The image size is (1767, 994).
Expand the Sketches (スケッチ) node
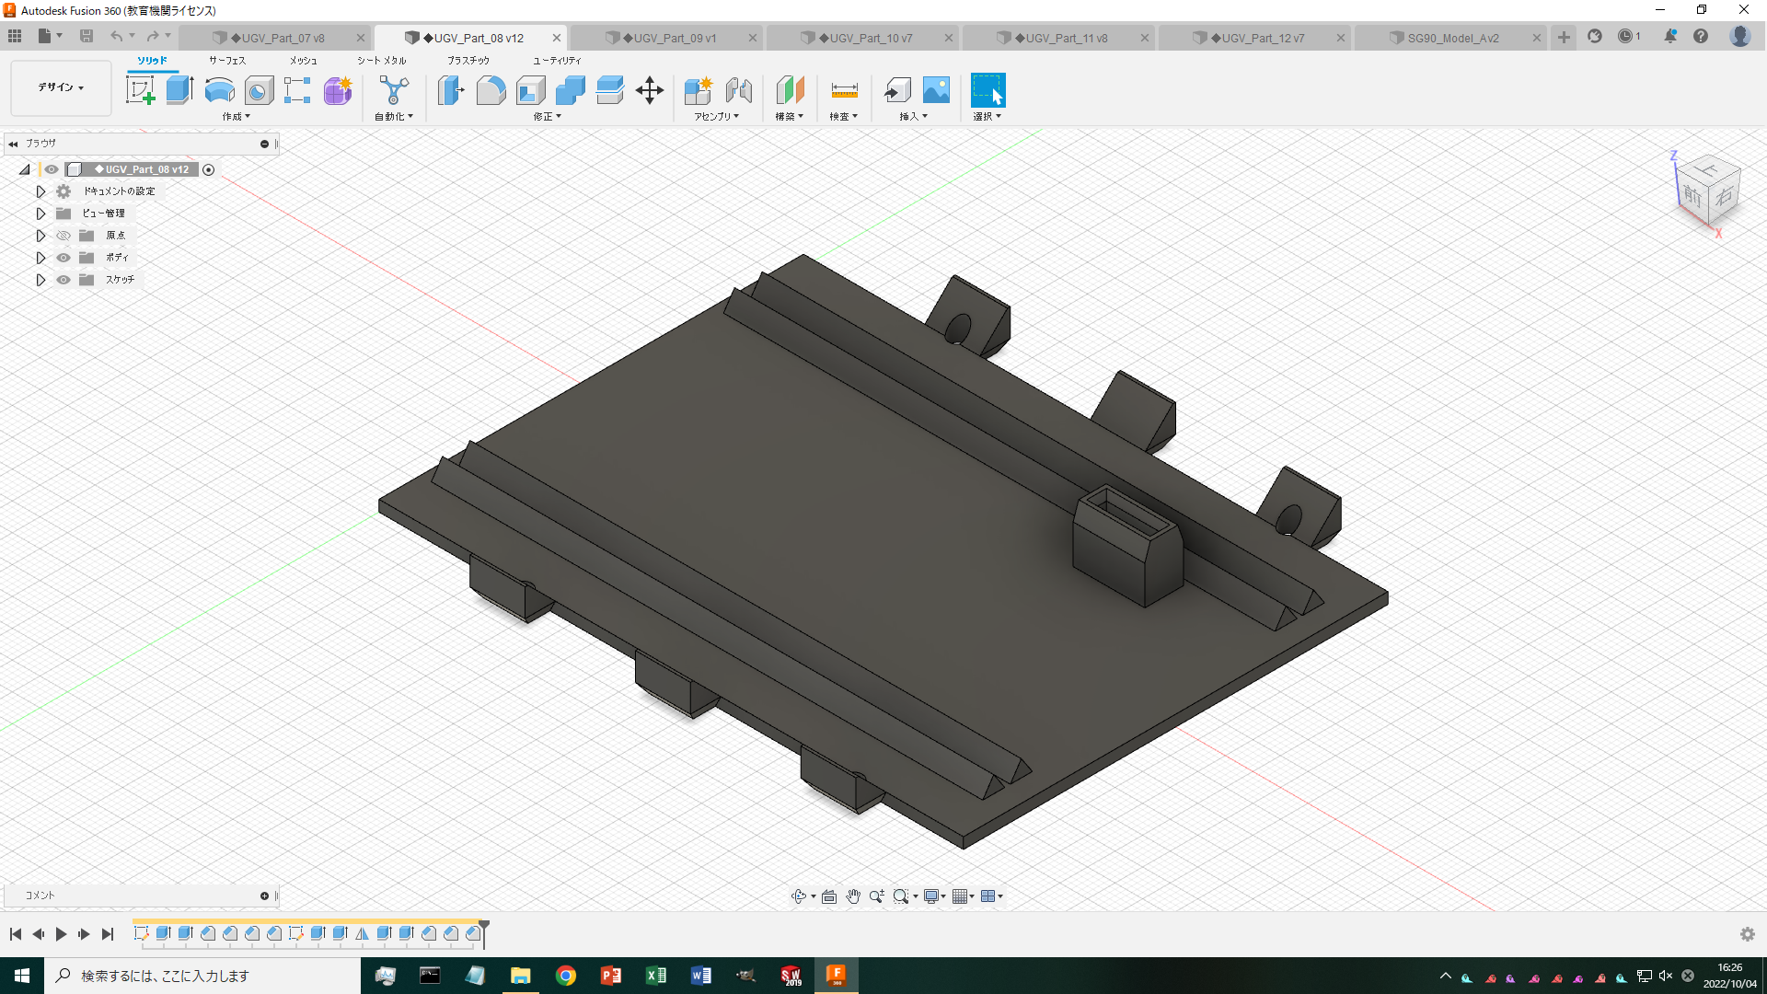(x=40, y=280)
